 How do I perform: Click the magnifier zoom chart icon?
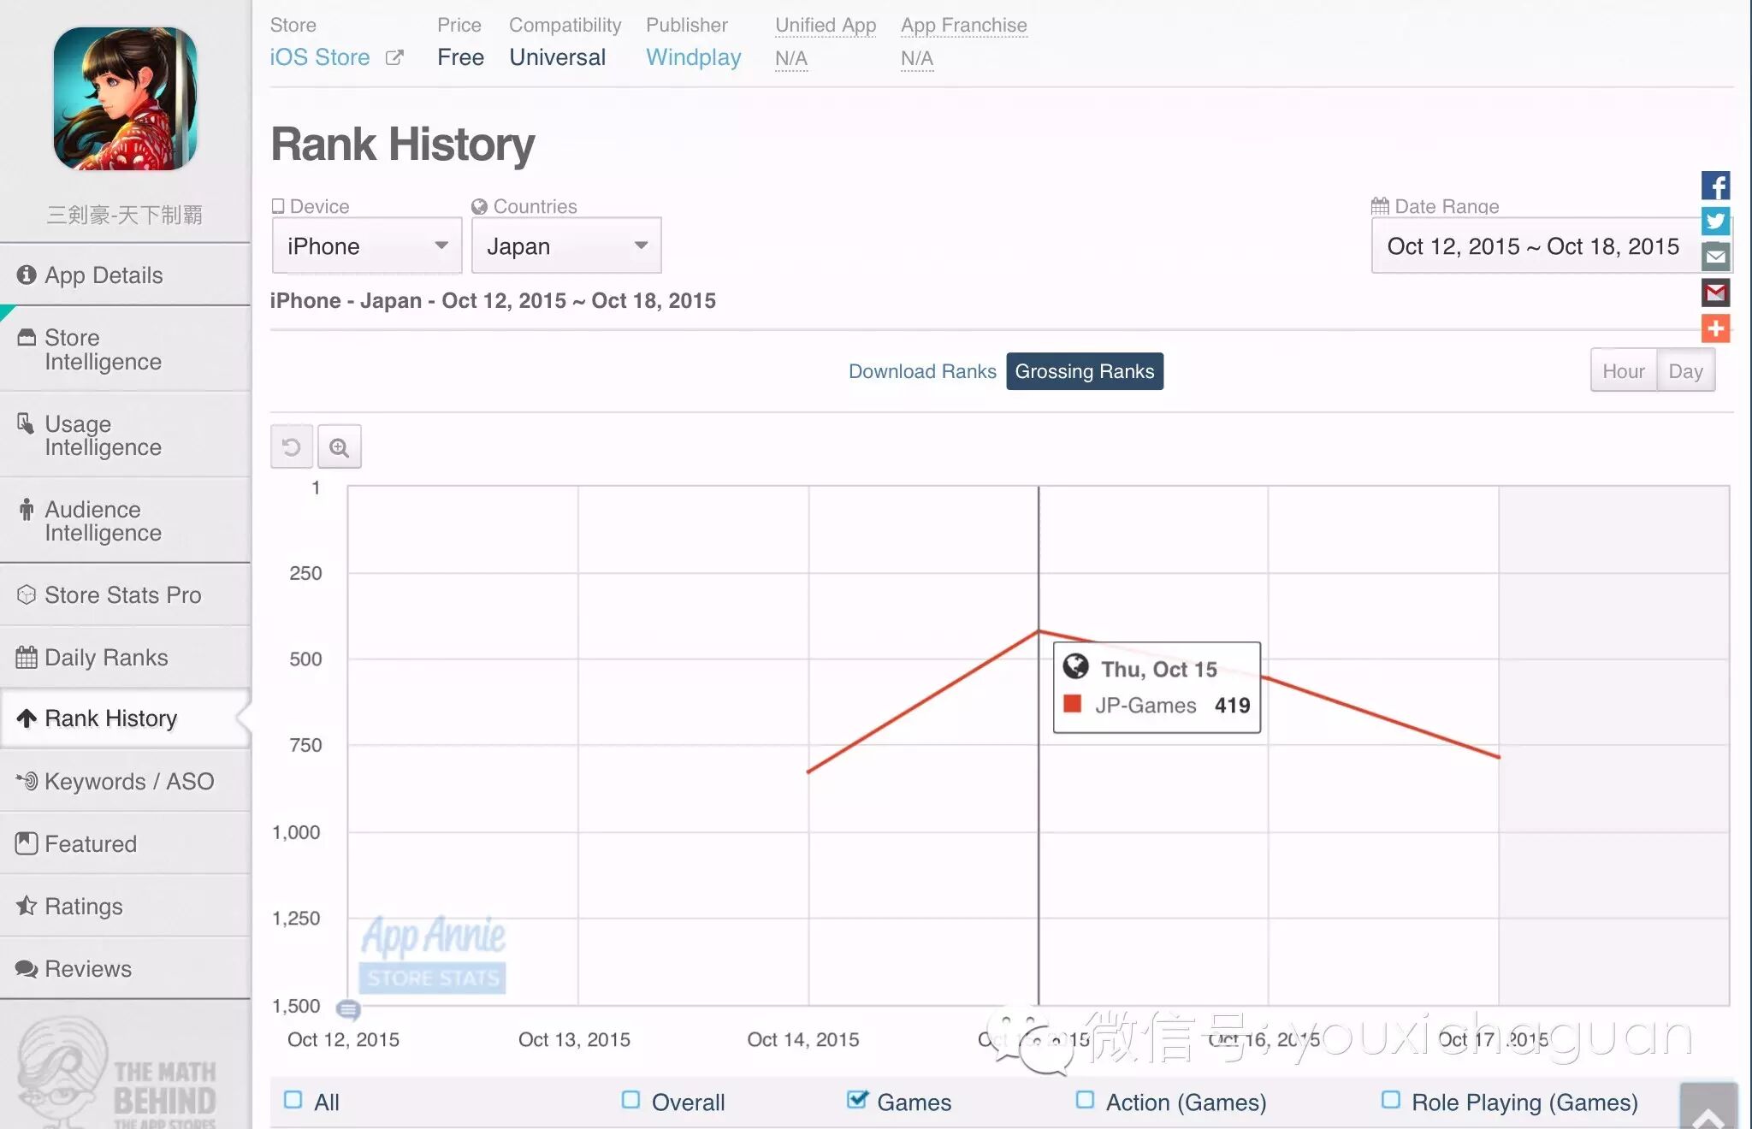pos(340,447)
